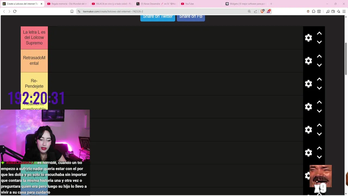
Task: Move Re-Pendejete tier down
Action: (319, 88)
